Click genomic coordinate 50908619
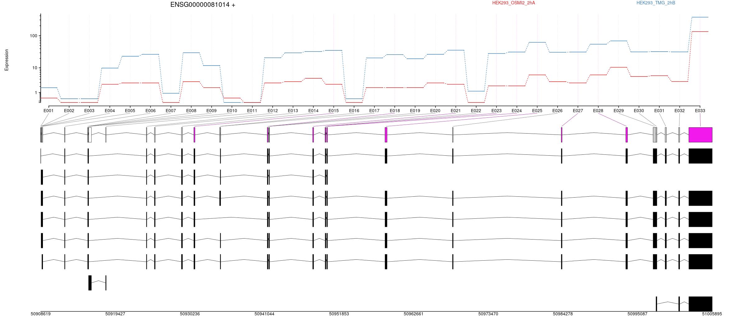 41,314
